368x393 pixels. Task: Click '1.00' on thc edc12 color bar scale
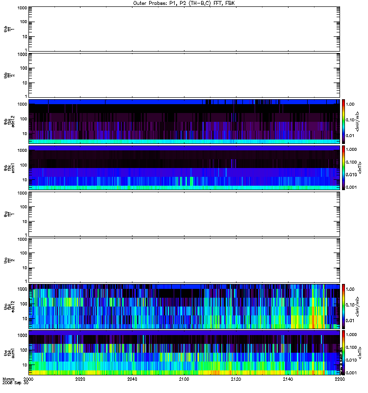(x=350, y=289)
